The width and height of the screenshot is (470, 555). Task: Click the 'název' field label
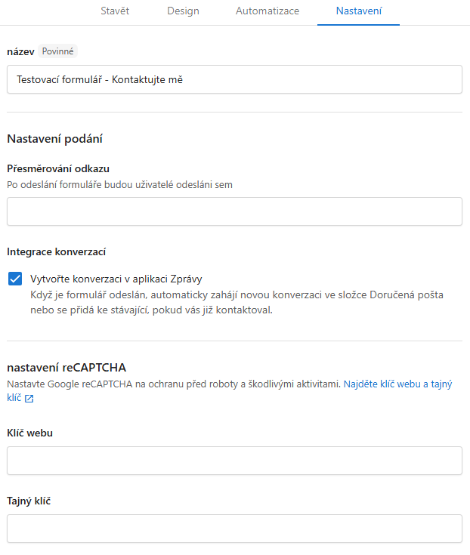pos(20,51)
